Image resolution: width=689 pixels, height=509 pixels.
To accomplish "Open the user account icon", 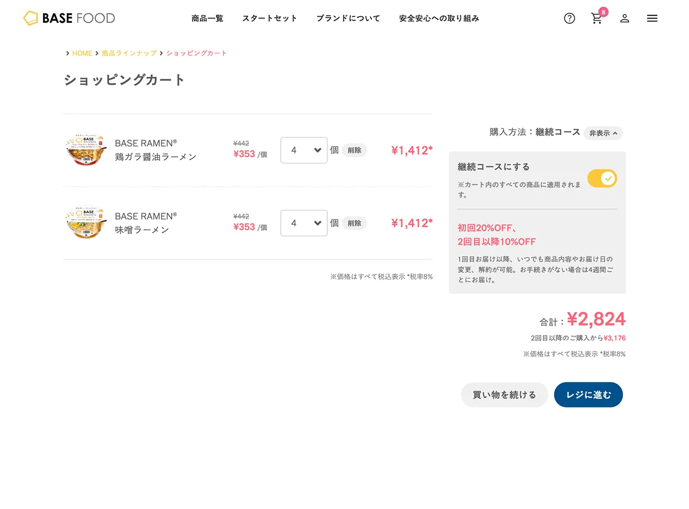I will pos(625,18).
